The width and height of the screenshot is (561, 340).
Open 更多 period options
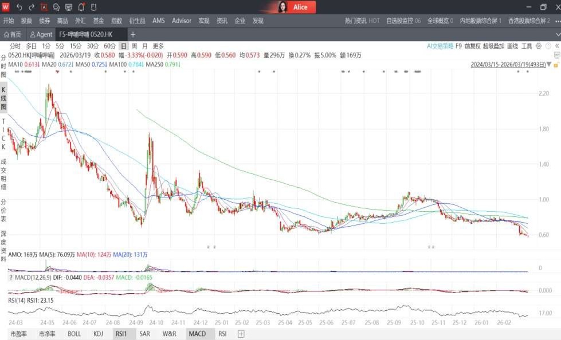(158, 46)
